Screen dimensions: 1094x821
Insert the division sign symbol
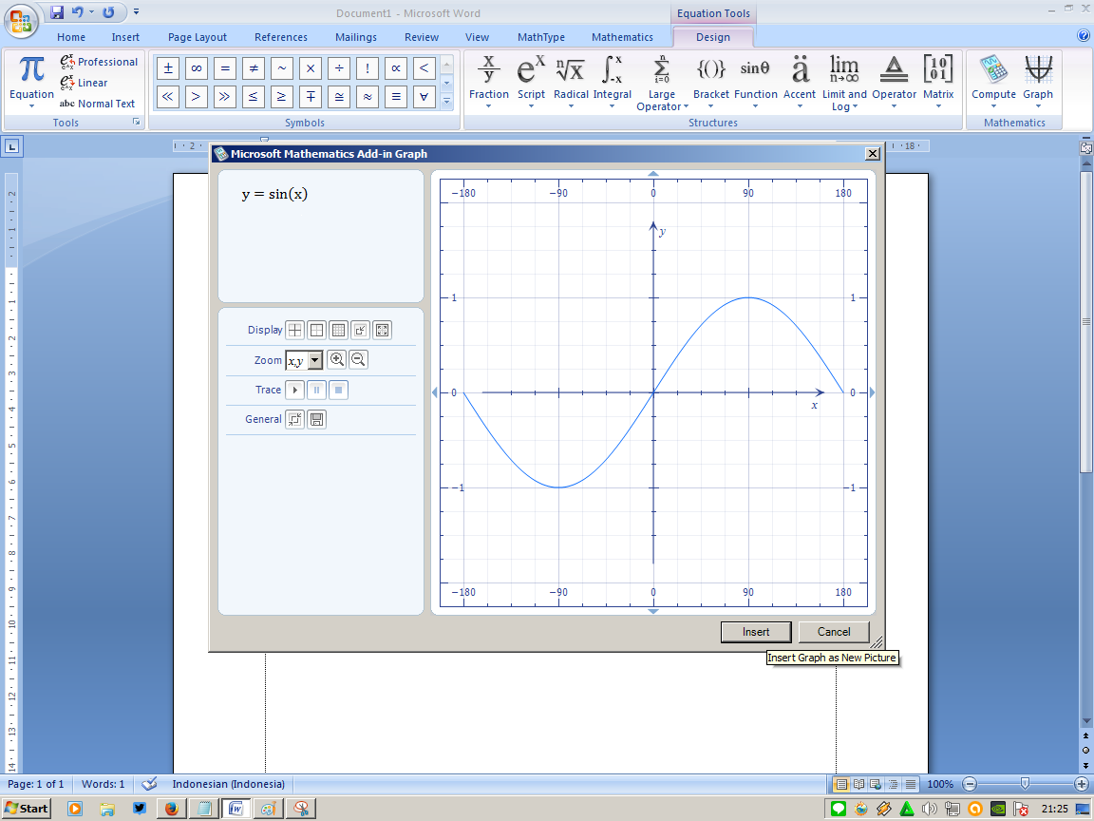[339, 68]
